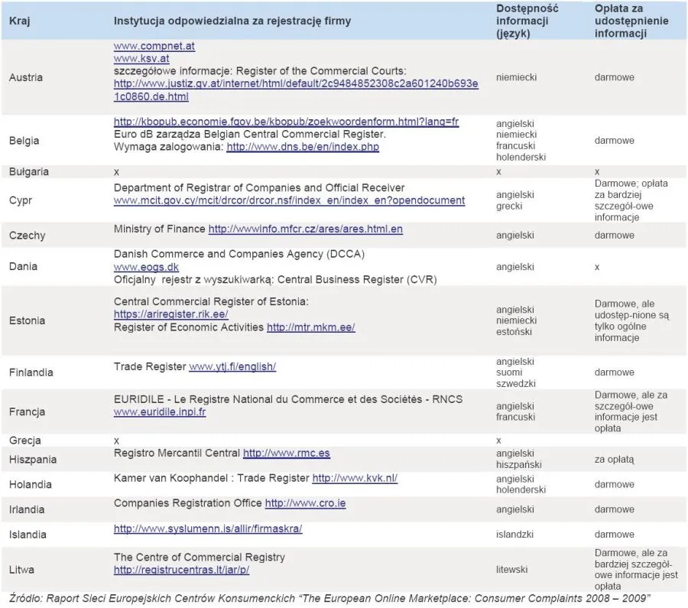Open the Finnish www.ytj.fi/english link
688x608 pixels.
(232, 366)
